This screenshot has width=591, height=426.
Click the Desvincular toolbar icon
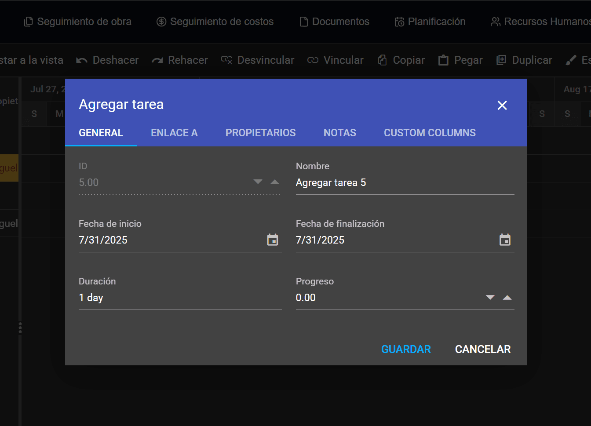point(226,60)
